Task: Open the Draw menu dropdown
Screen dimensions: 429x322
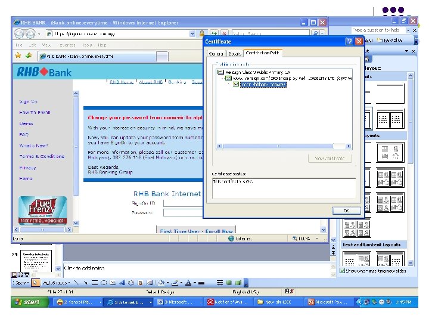Action: tap(21, 283)
